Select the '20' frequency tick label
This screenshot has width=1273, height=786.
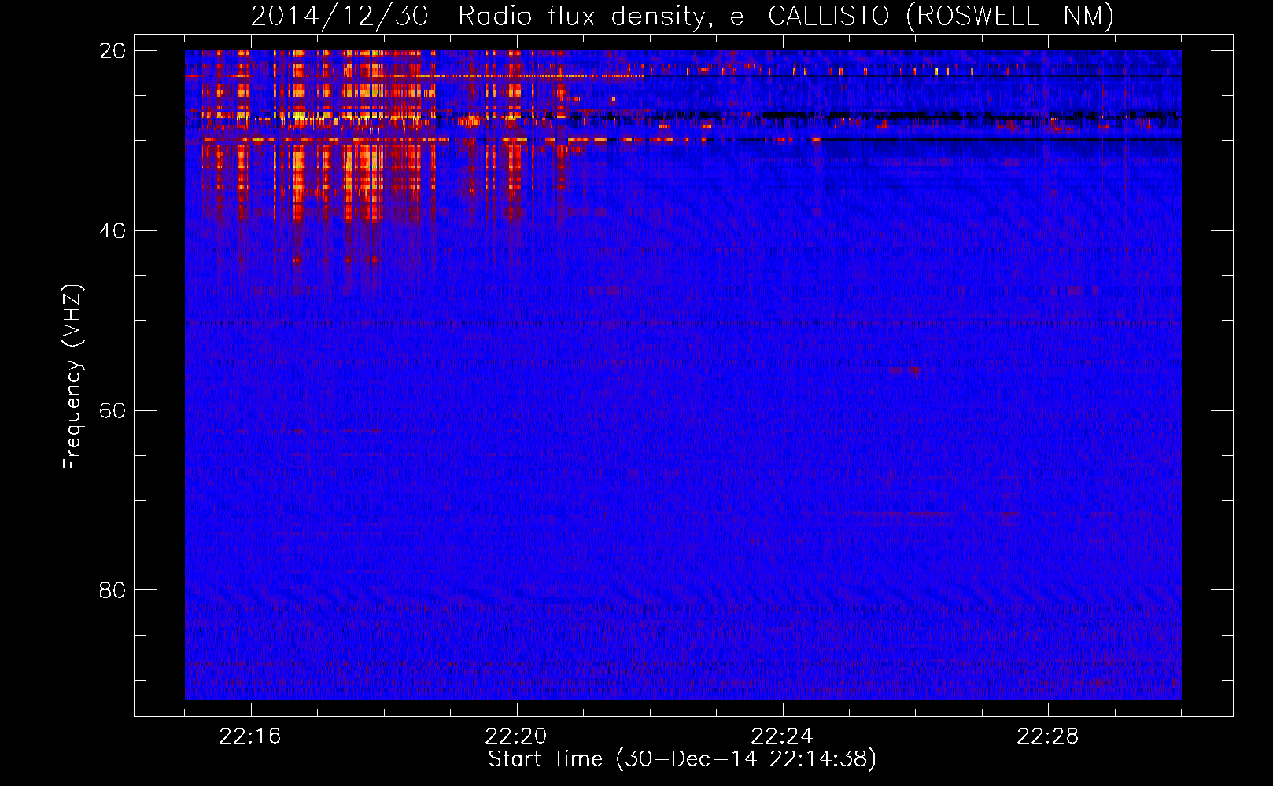[113, 51]
